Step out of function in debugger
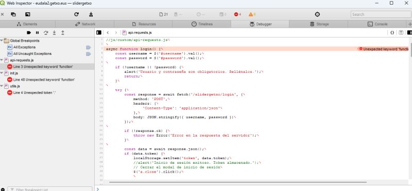The width and height of the screenshot is (412, 191). coord(62,33)
